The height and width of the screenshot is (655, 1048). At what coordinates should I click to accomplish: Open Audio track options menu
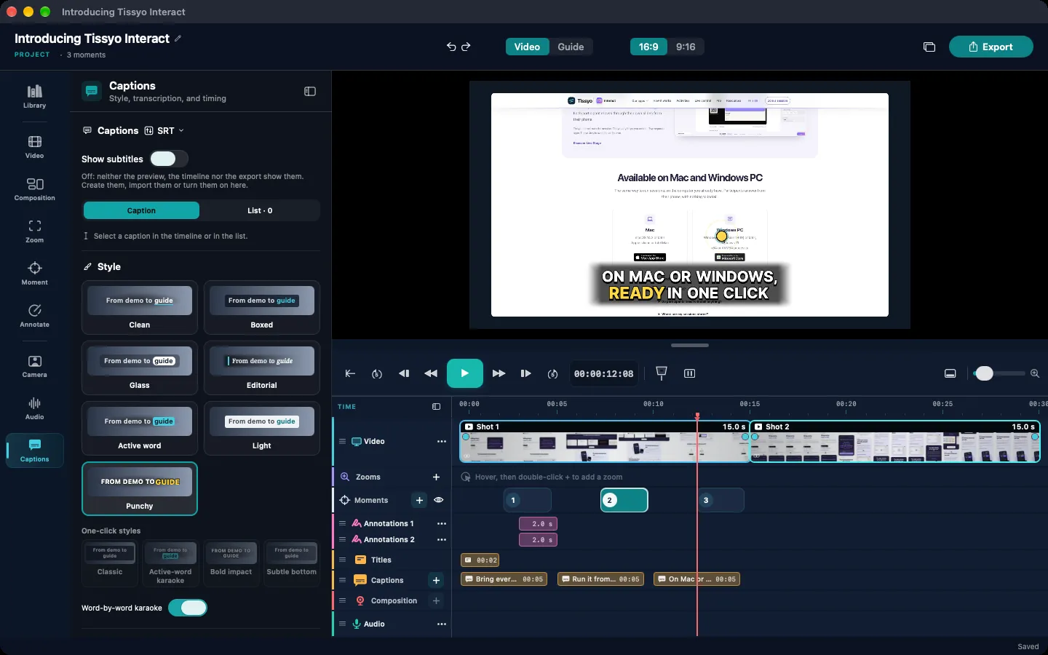point(441,624)
